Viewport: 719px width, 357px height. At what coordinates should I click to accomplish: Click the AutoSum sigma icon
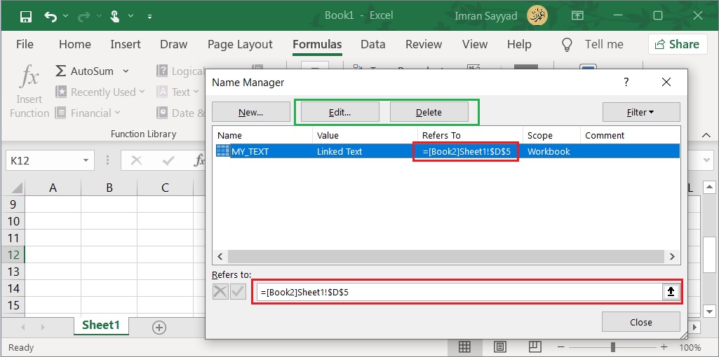(x=60, y=71)
